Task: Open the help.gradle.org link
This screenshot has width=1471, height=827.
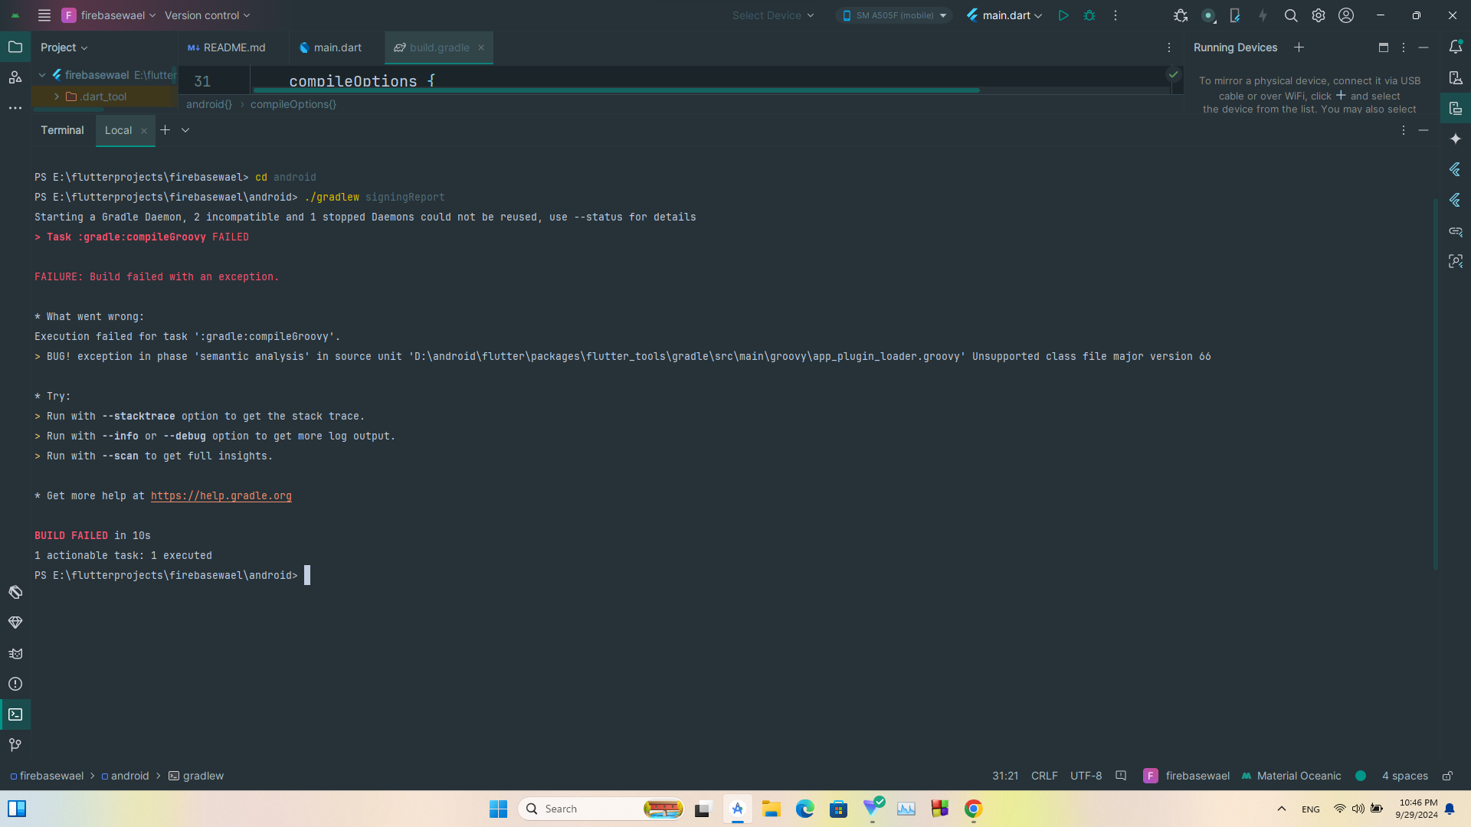Action: point(221,496)
